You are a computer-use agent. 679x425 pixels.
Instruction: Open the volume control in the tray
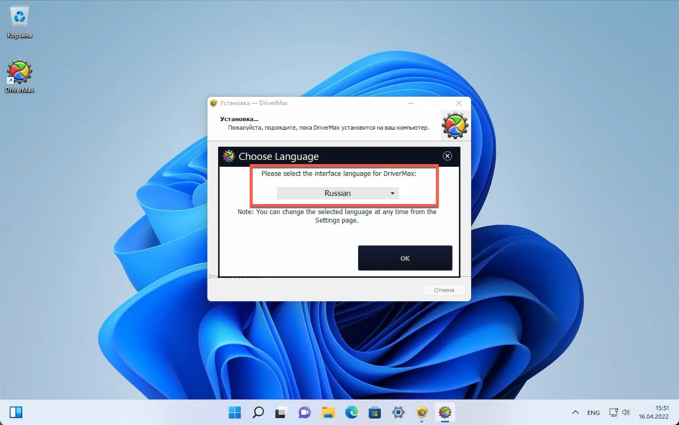pyautogui.click(x=626, y=412)
